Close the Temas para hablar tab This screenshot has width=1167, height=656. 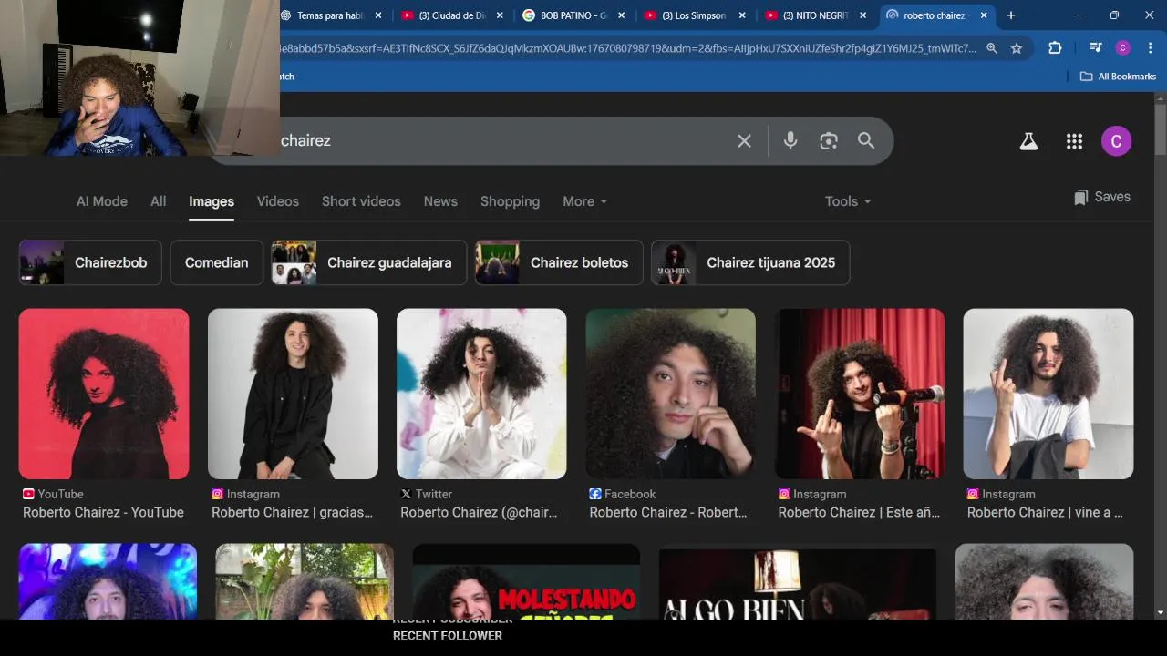coord(378,15)
